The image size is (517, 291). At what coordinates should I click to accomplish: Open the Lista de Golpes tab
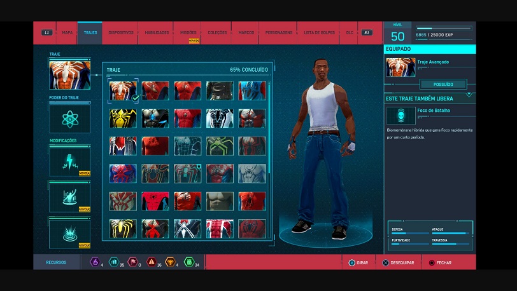pyautogui.click(x=319, y=32)
